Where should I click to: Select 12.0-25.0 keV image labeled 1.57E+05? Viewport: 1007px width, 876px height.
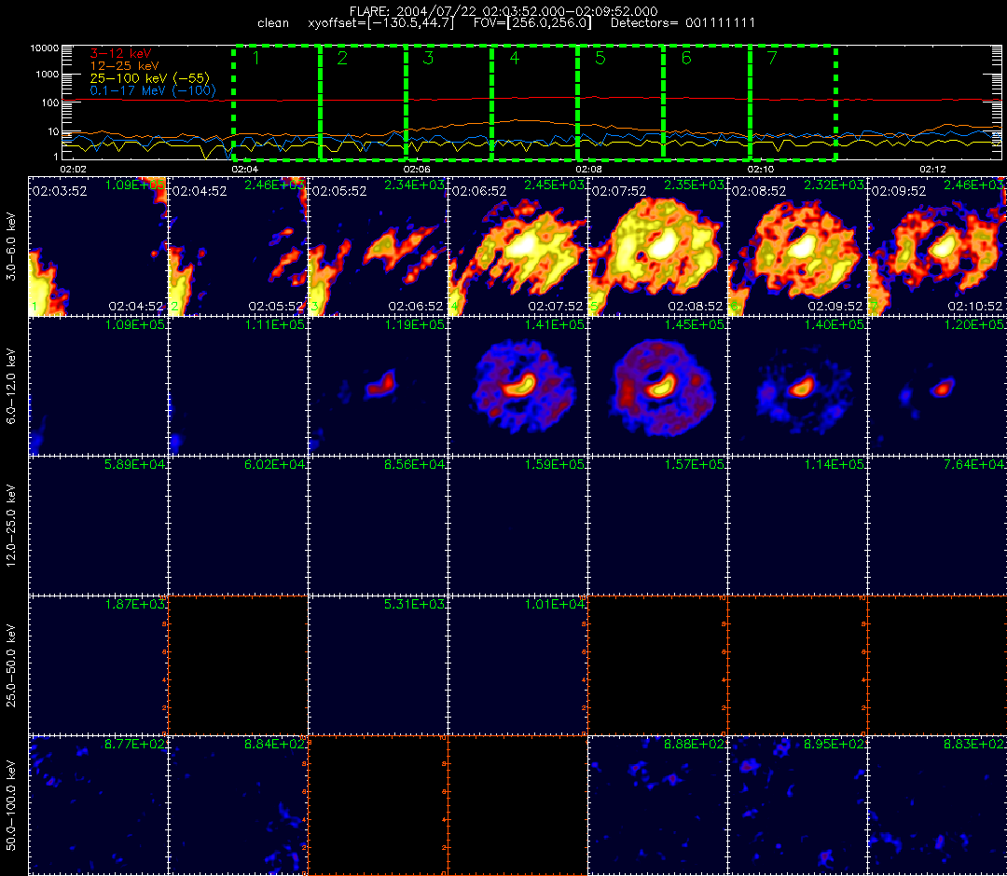[657, 526]
